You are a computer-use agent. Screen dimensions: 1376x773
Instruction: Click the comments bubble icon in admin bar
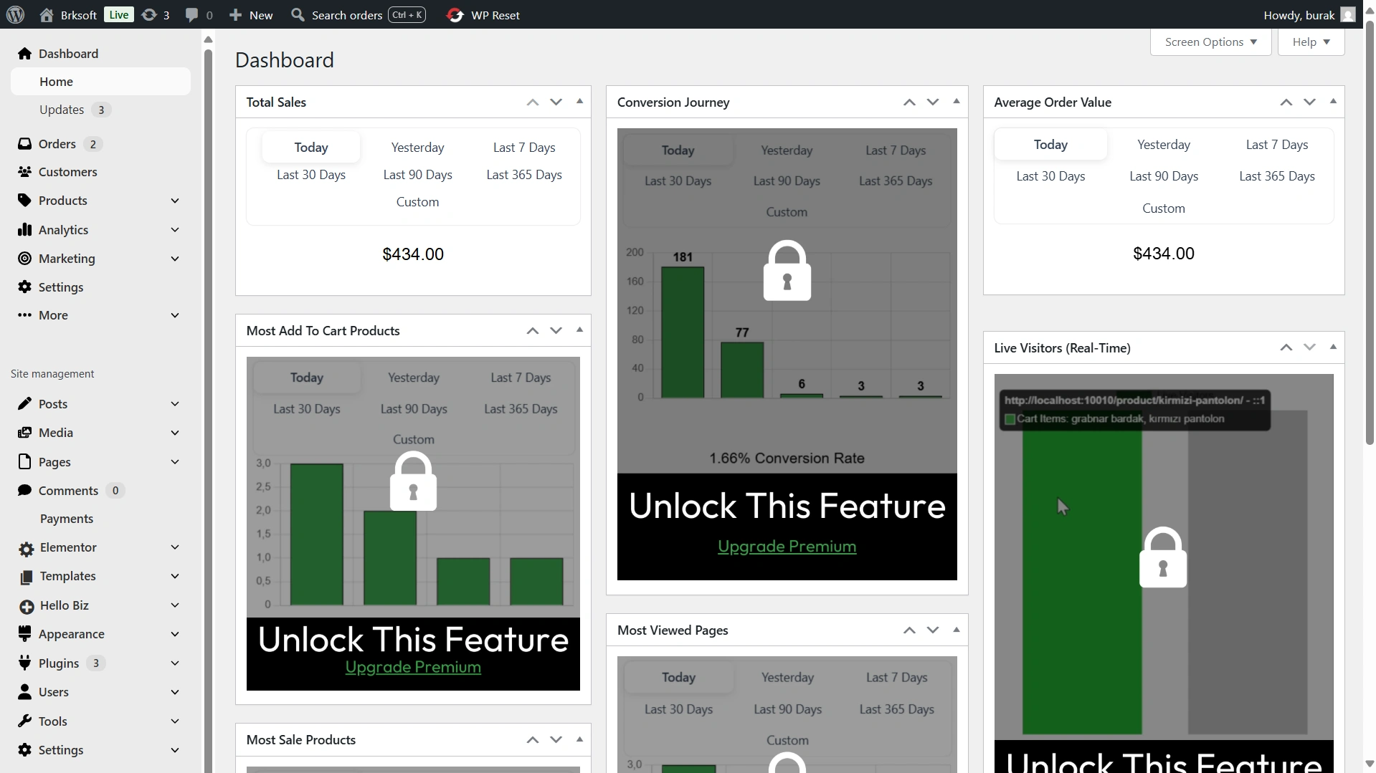[x=191, y=15]
